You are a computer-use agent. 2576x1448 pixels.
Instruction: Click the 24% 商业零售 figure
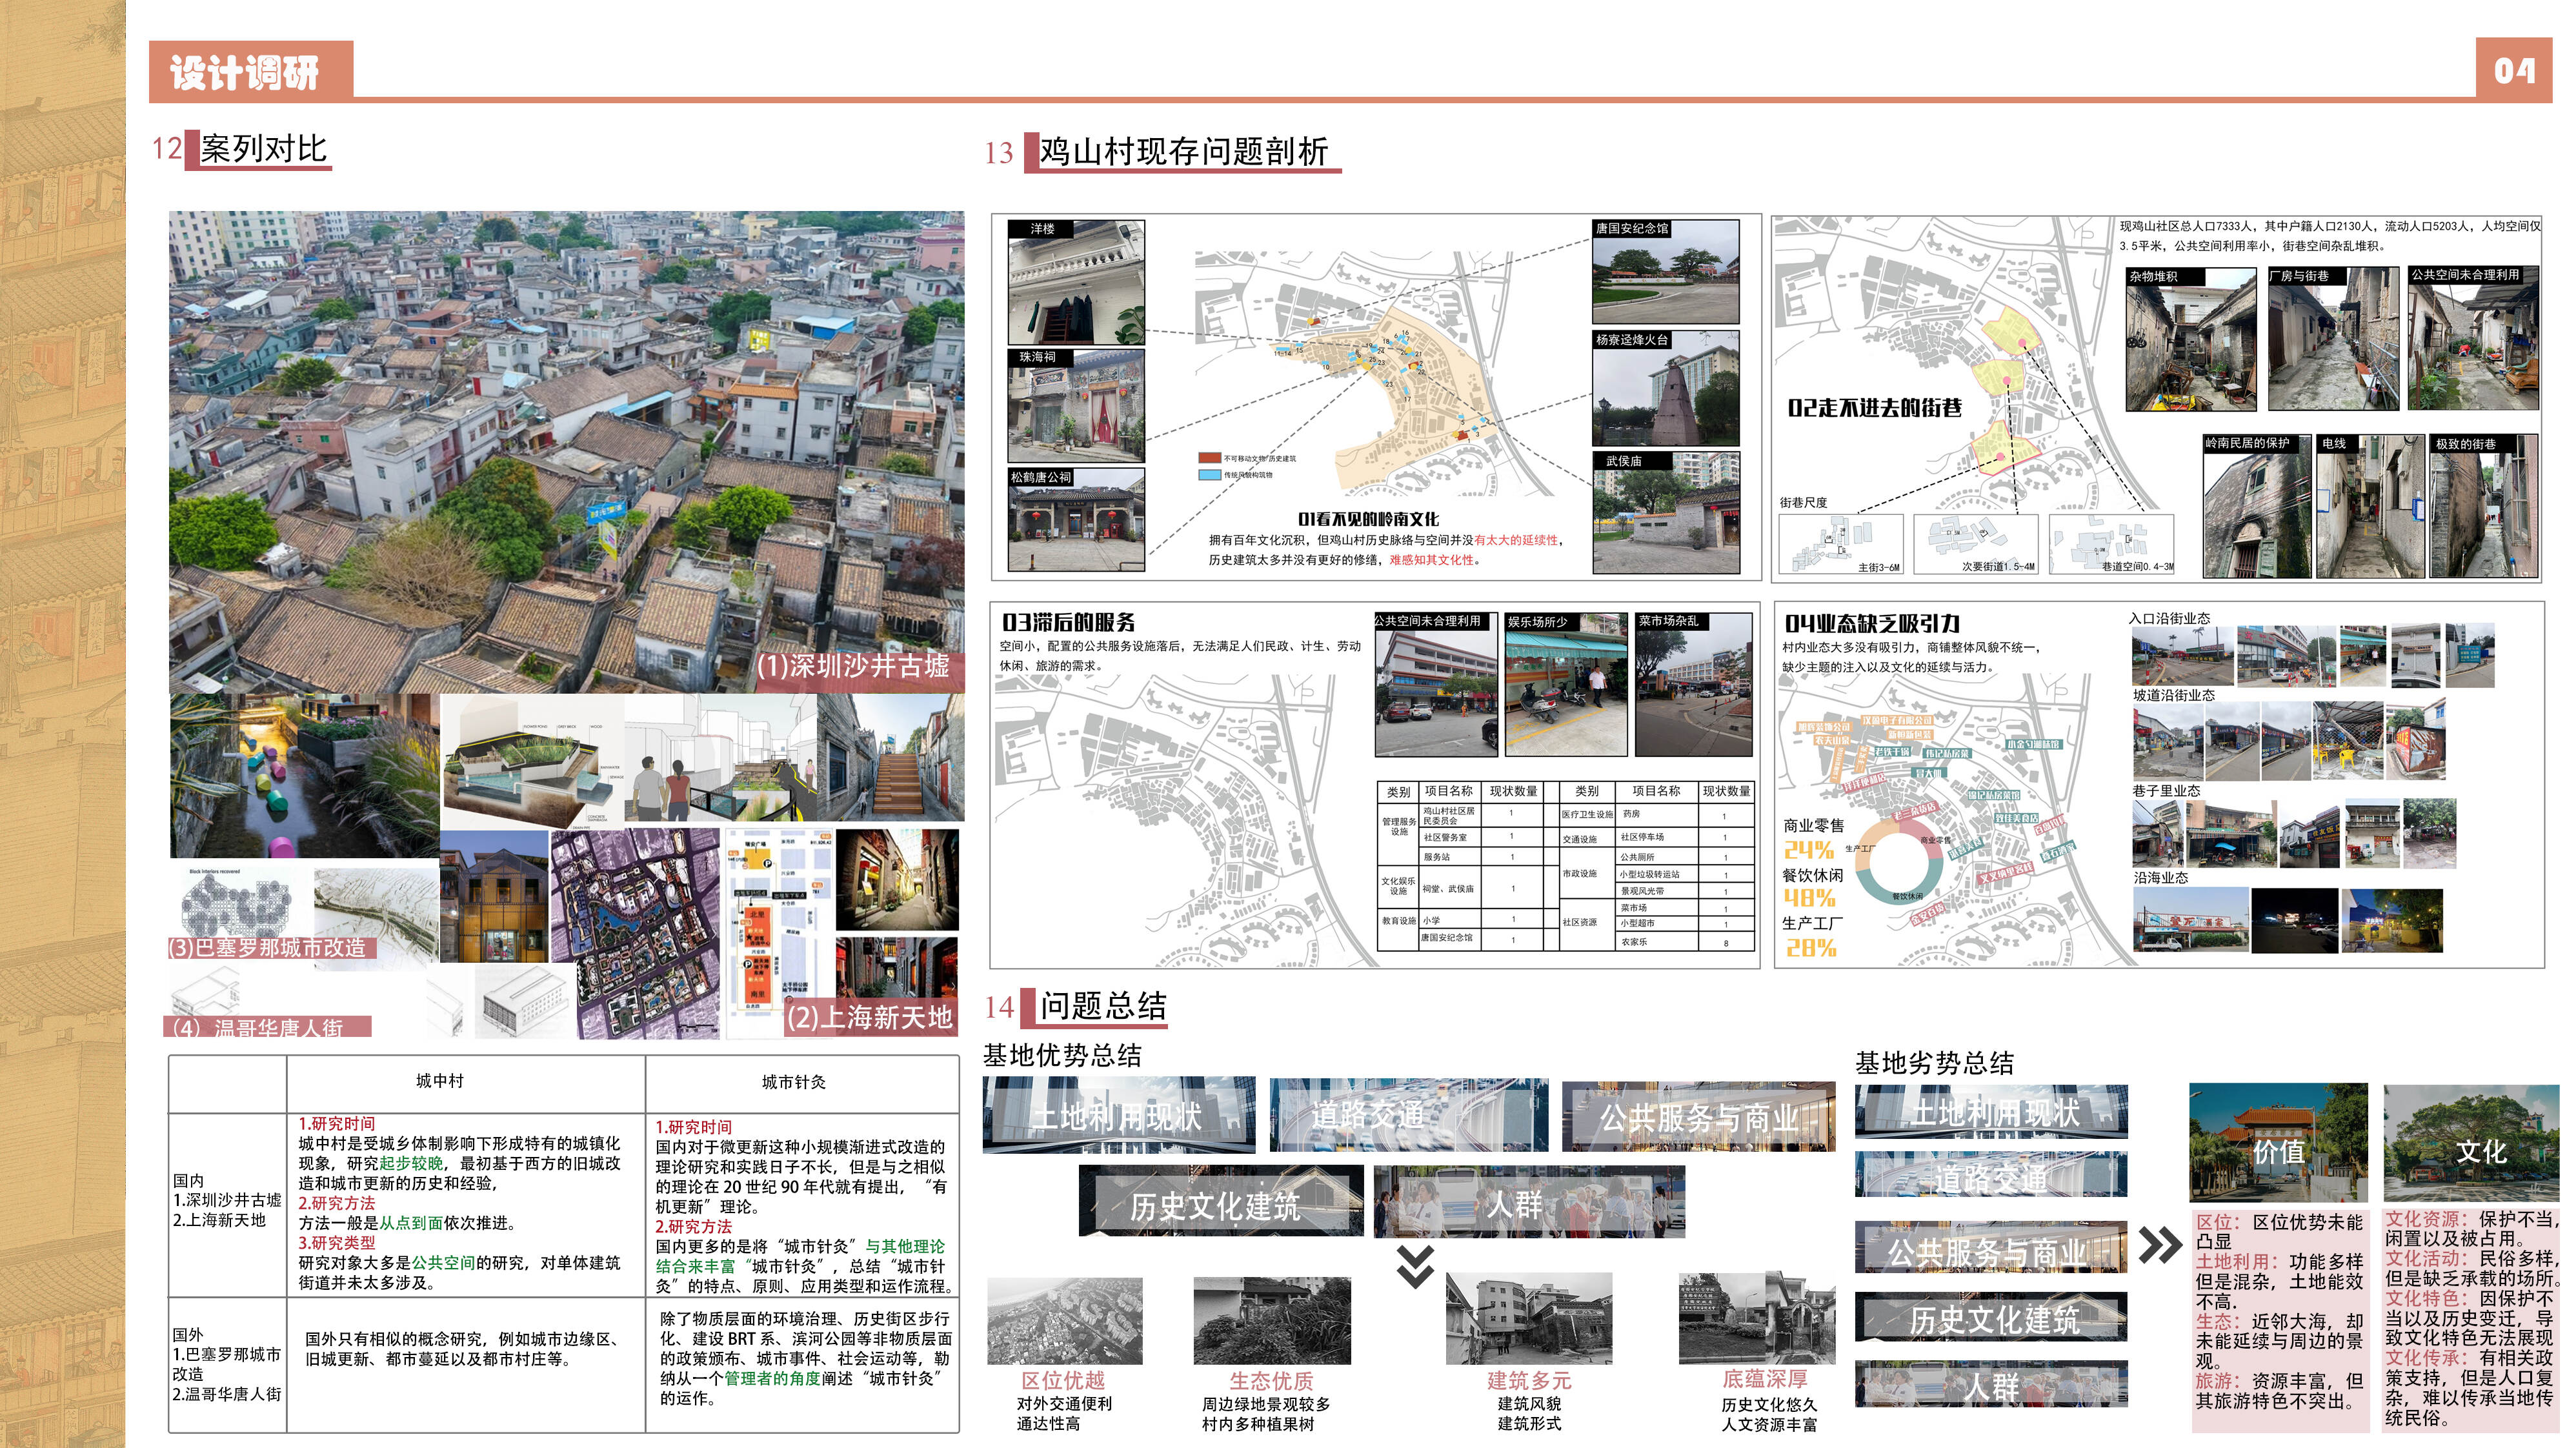click(1809, 850)
